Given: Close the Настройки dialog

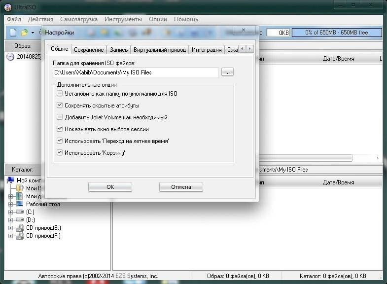Looking at the screenshot, I should (244, 30).
